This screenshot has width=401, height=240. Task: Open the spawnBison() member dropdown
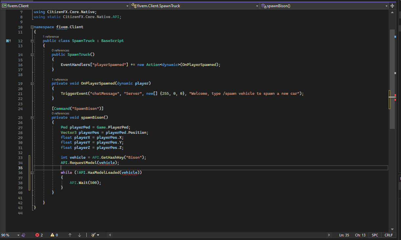click(x=387, y=6)
